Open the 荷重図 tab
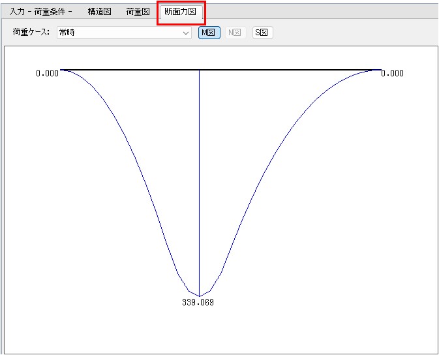The image size is (439, 355). [138, 12]
